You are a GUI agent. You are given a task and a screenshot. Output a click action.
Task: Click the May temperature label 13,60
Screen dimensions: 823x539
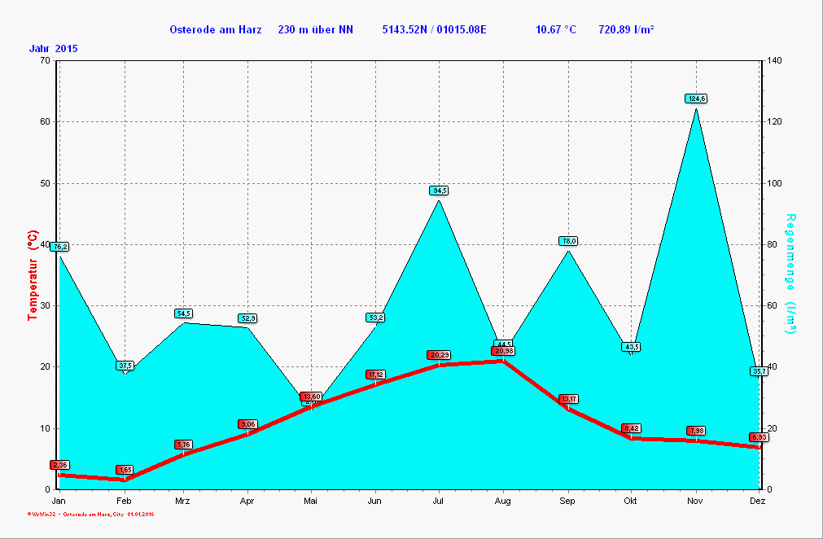[x=310, y=397]
